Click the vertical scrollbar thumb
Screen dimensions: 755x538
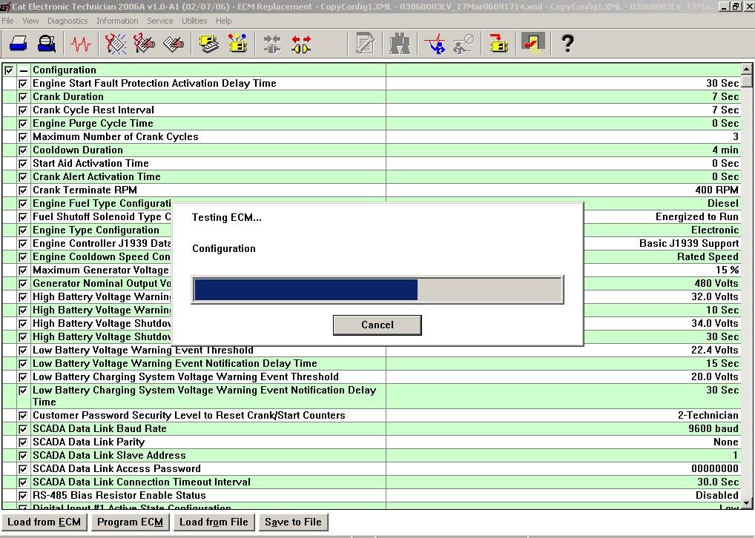click(x=746, y=80)
